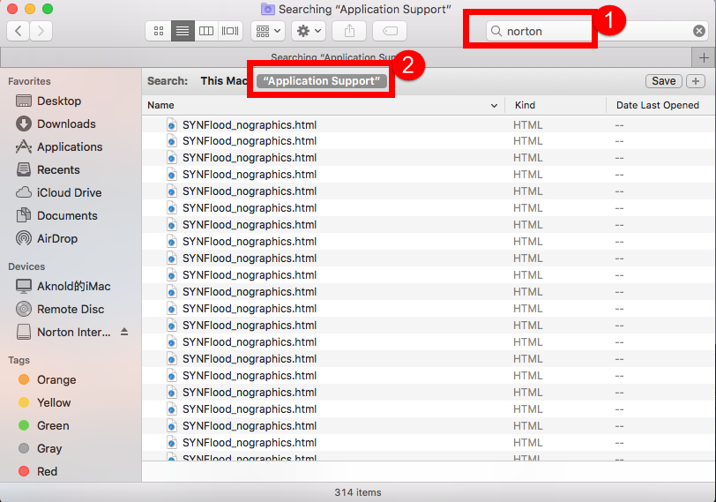Image resolution: width=716 pixels, height=502 pixels.
Task: Set search scope to This Mac
Action: 223,81
